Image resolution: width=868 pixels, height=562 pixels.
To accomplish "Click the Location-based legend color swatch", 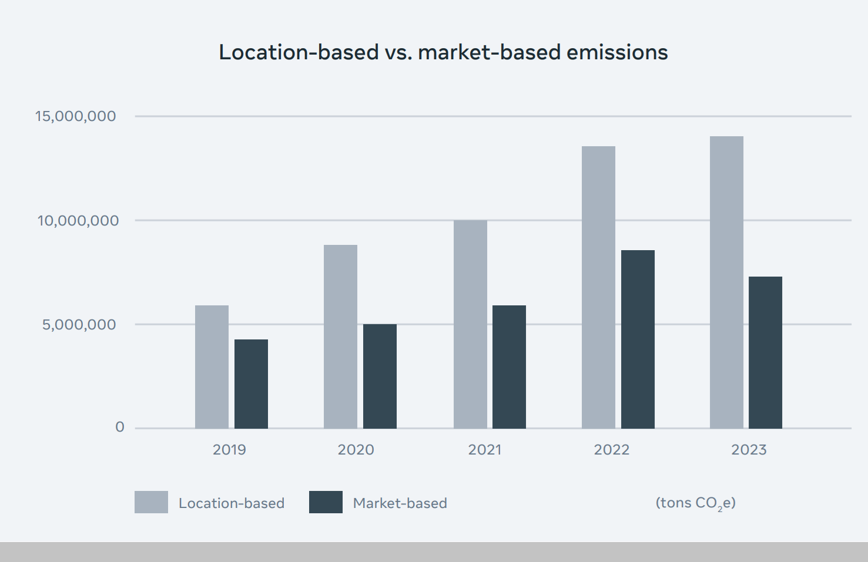I will 151,502.
